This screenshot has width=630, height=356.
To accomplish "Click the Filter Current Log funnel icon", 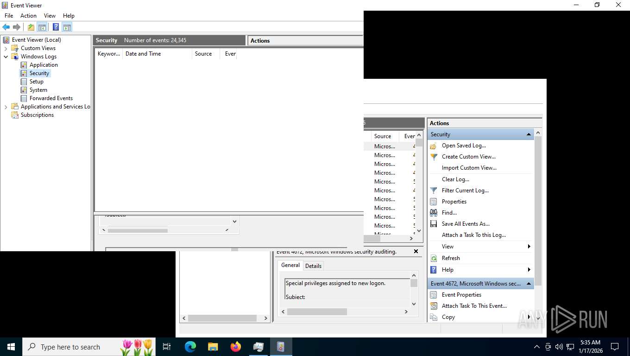I will point(434,191).
